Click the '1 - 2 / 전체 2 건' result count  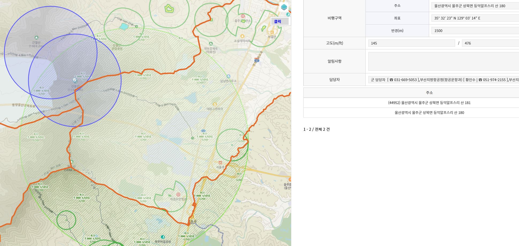[316, 129]
